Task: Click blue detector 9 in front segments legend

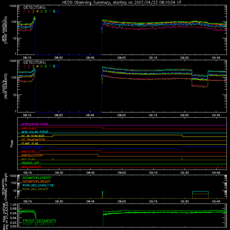Action: click(58, 11)
